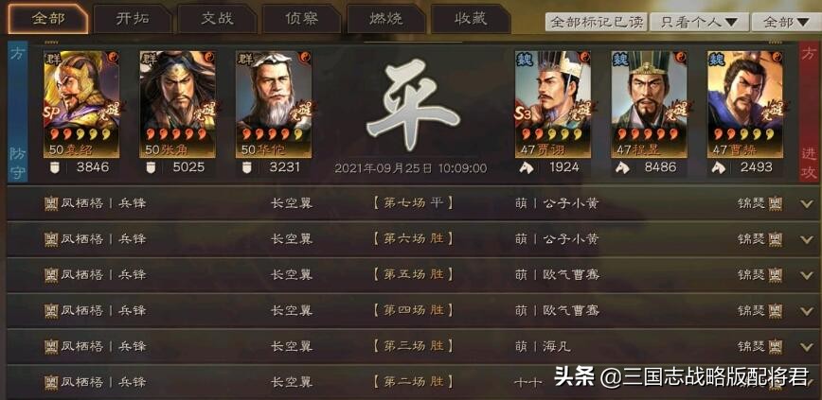The height and width of the screenshot is (400, 822).
Task: Click the 锦瑟 alliance emblem in 第六场 row
Action: click(x=776, y=239)
